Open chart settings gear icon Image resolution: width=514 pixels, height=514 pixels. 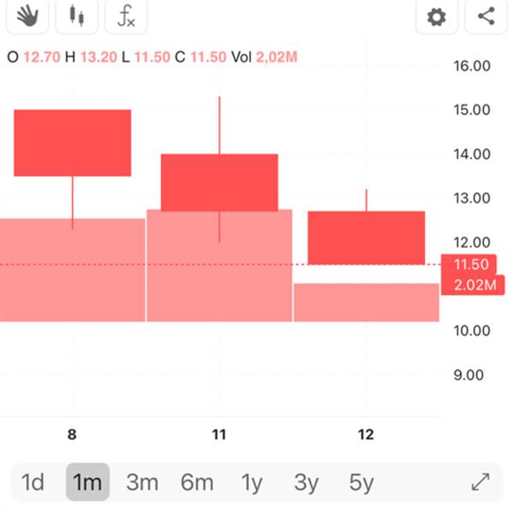437,16
